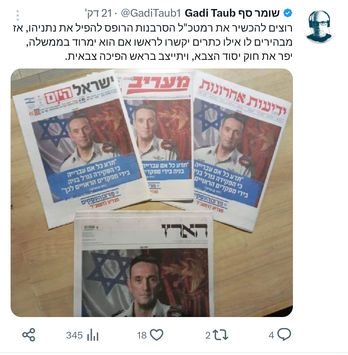This screenshot has height=355, width=348.
Task: Click the blue verified badge icon
Action: click(x=288, y=14)
